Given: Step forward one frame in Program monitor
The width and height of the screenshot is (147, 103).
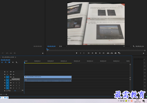Looking at the screenshot, I should (100, 53).
